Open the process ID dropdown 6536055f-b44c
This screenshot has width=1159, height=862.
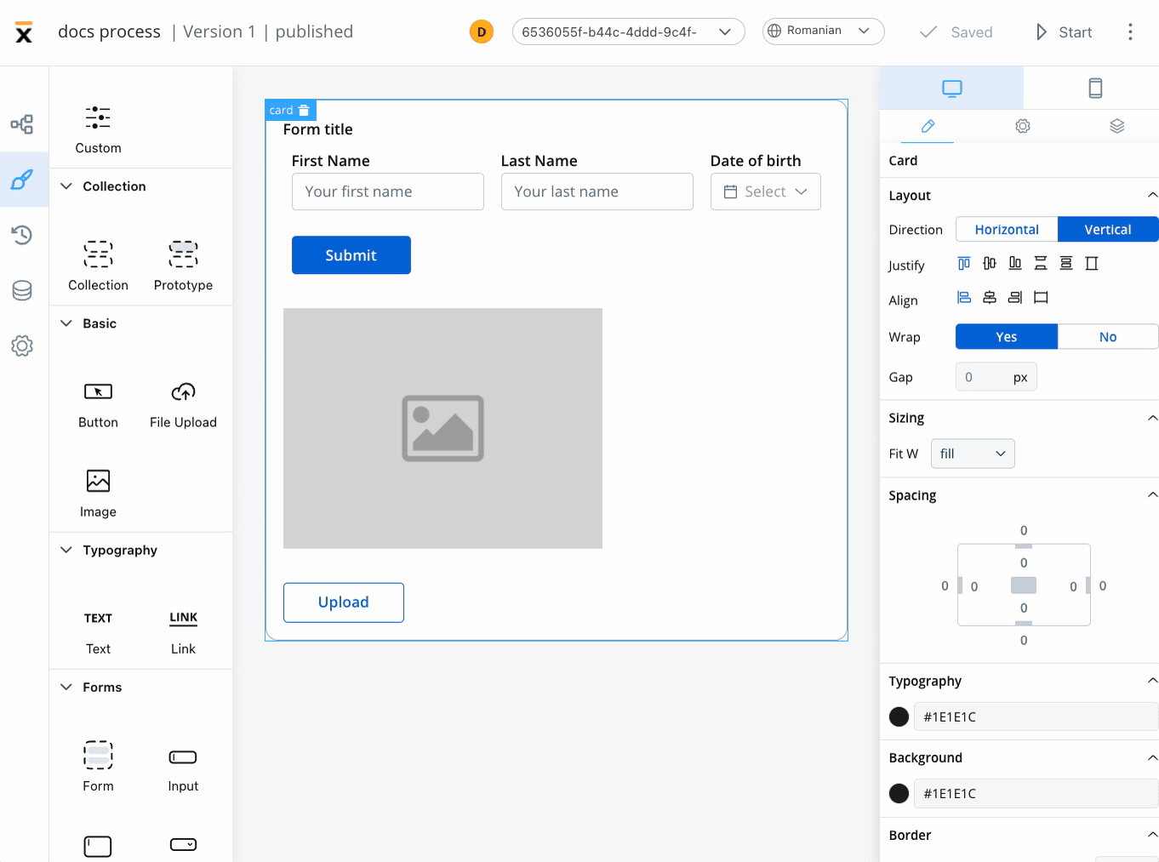pos(629,31)
